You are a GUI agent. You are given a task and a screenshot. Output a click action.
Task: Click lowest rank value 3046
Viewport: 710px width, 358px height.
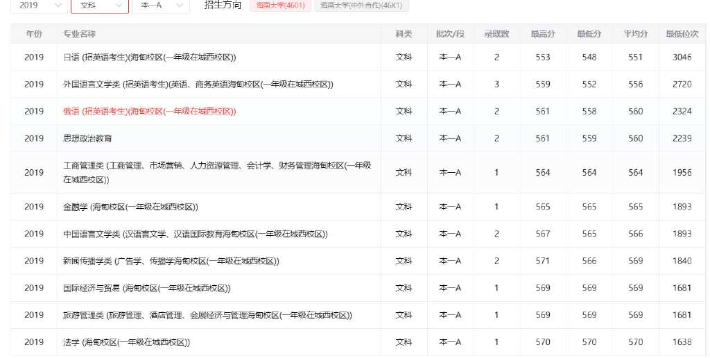click(682, 57)
